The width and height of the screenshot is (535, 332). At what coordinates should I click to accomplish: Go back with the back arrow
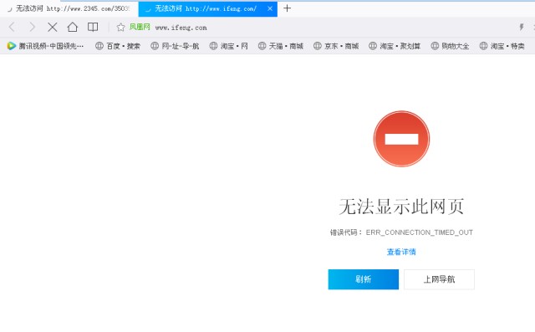pos(12,27)
